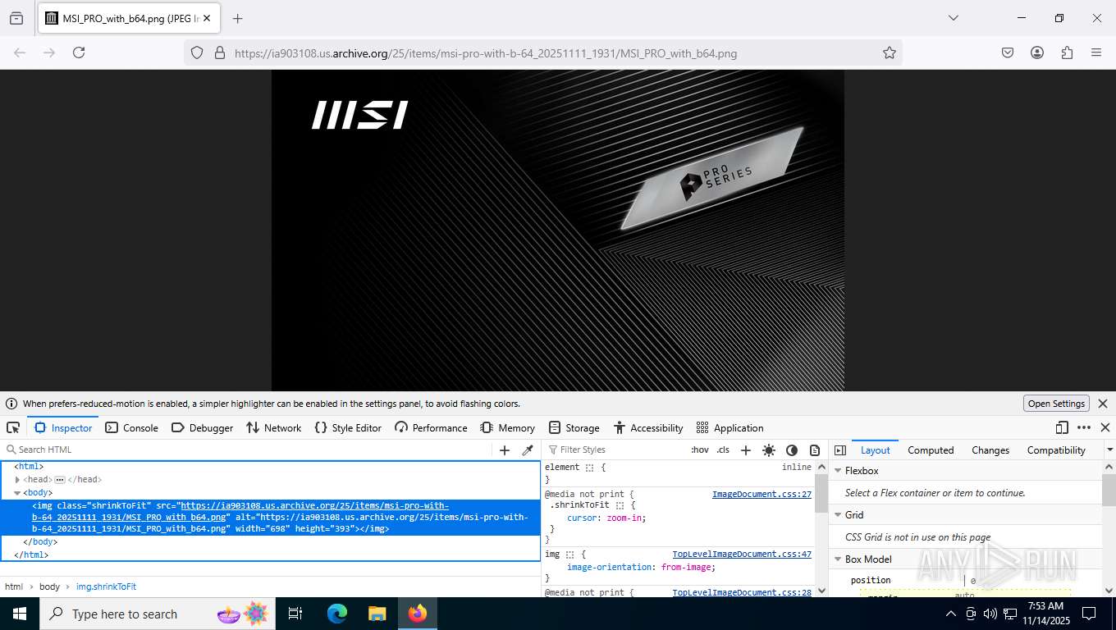Click the MSI PRO Series image
This screenshot has height=630, width=1116.
[558, 231]
